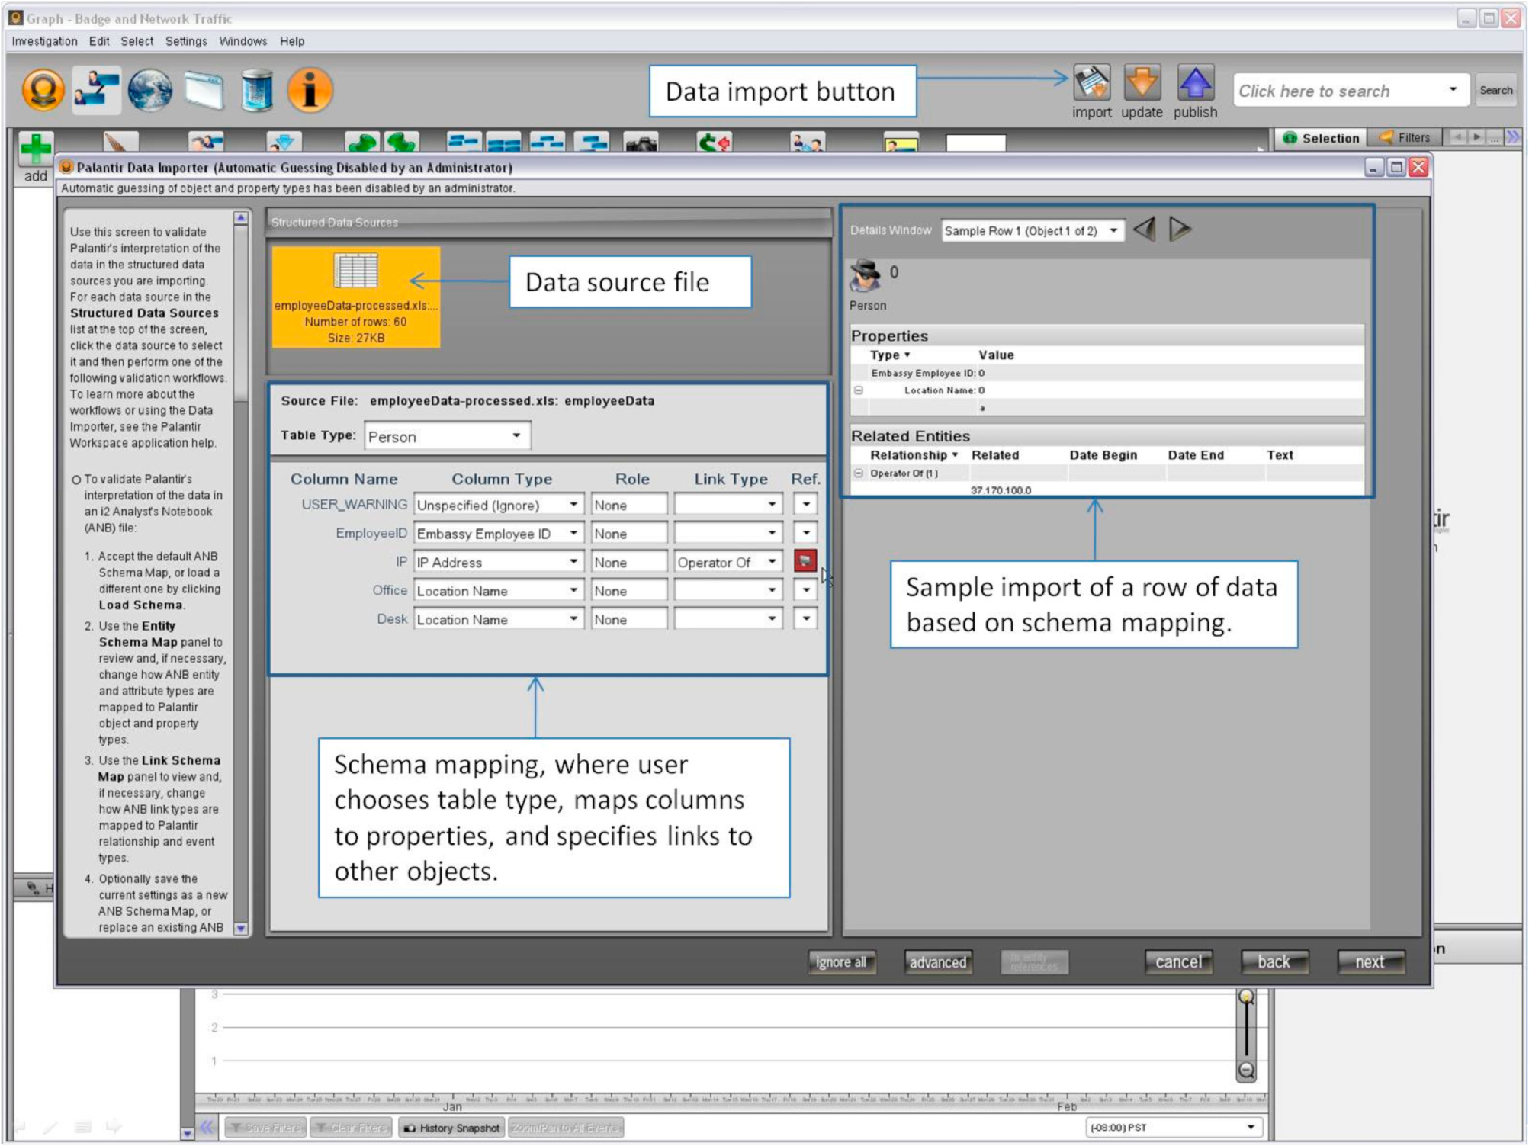Open the empty link type dropdown for EmployeeID
The width and height of the screenshot is (1529, 1146).
point(728,533)
